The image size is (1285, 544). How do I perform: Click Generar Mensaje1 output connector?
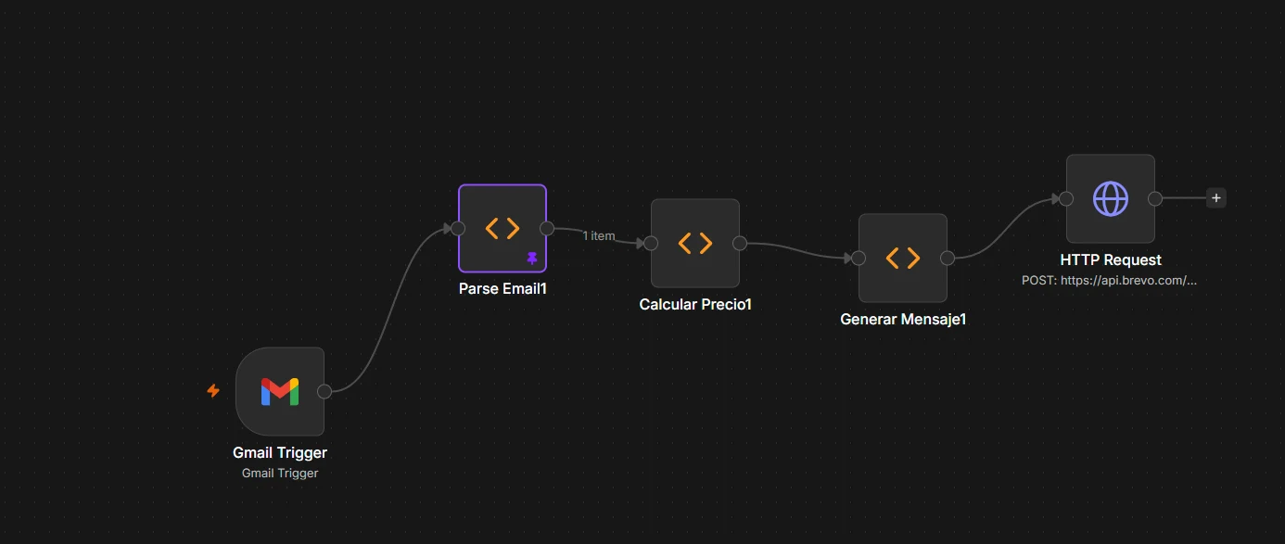pyautogui.click(x=948, y=258)
